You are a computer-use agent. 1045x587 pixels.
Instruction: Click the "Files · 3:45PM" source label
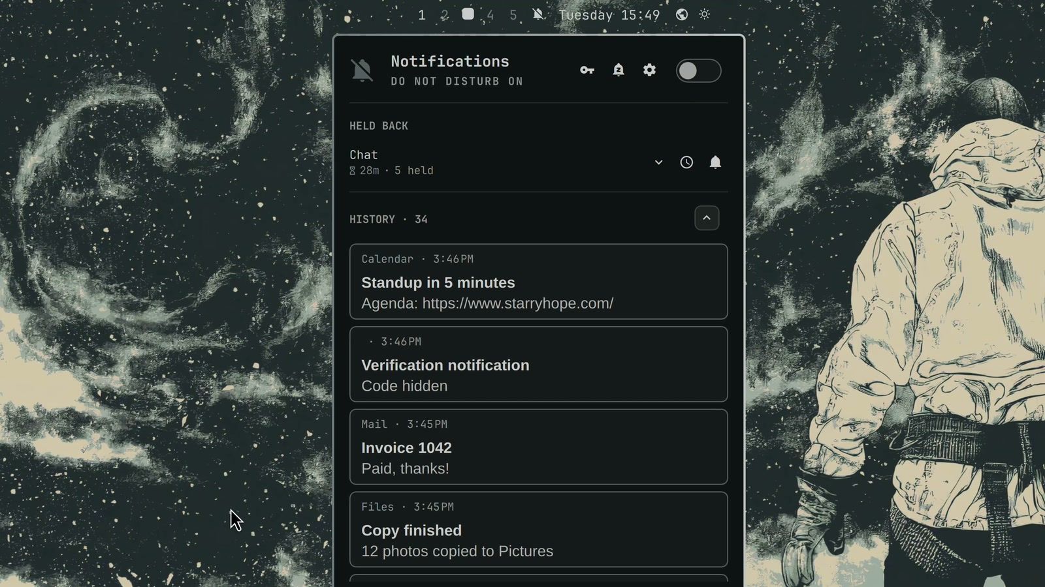(408, 507)
